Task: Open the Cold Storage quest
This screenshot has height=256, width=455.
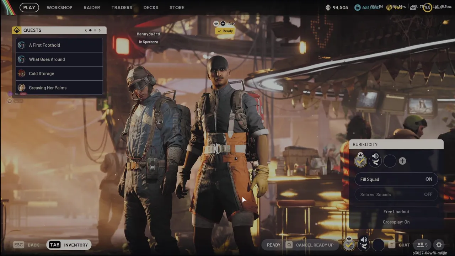Action: click(59, 74)
